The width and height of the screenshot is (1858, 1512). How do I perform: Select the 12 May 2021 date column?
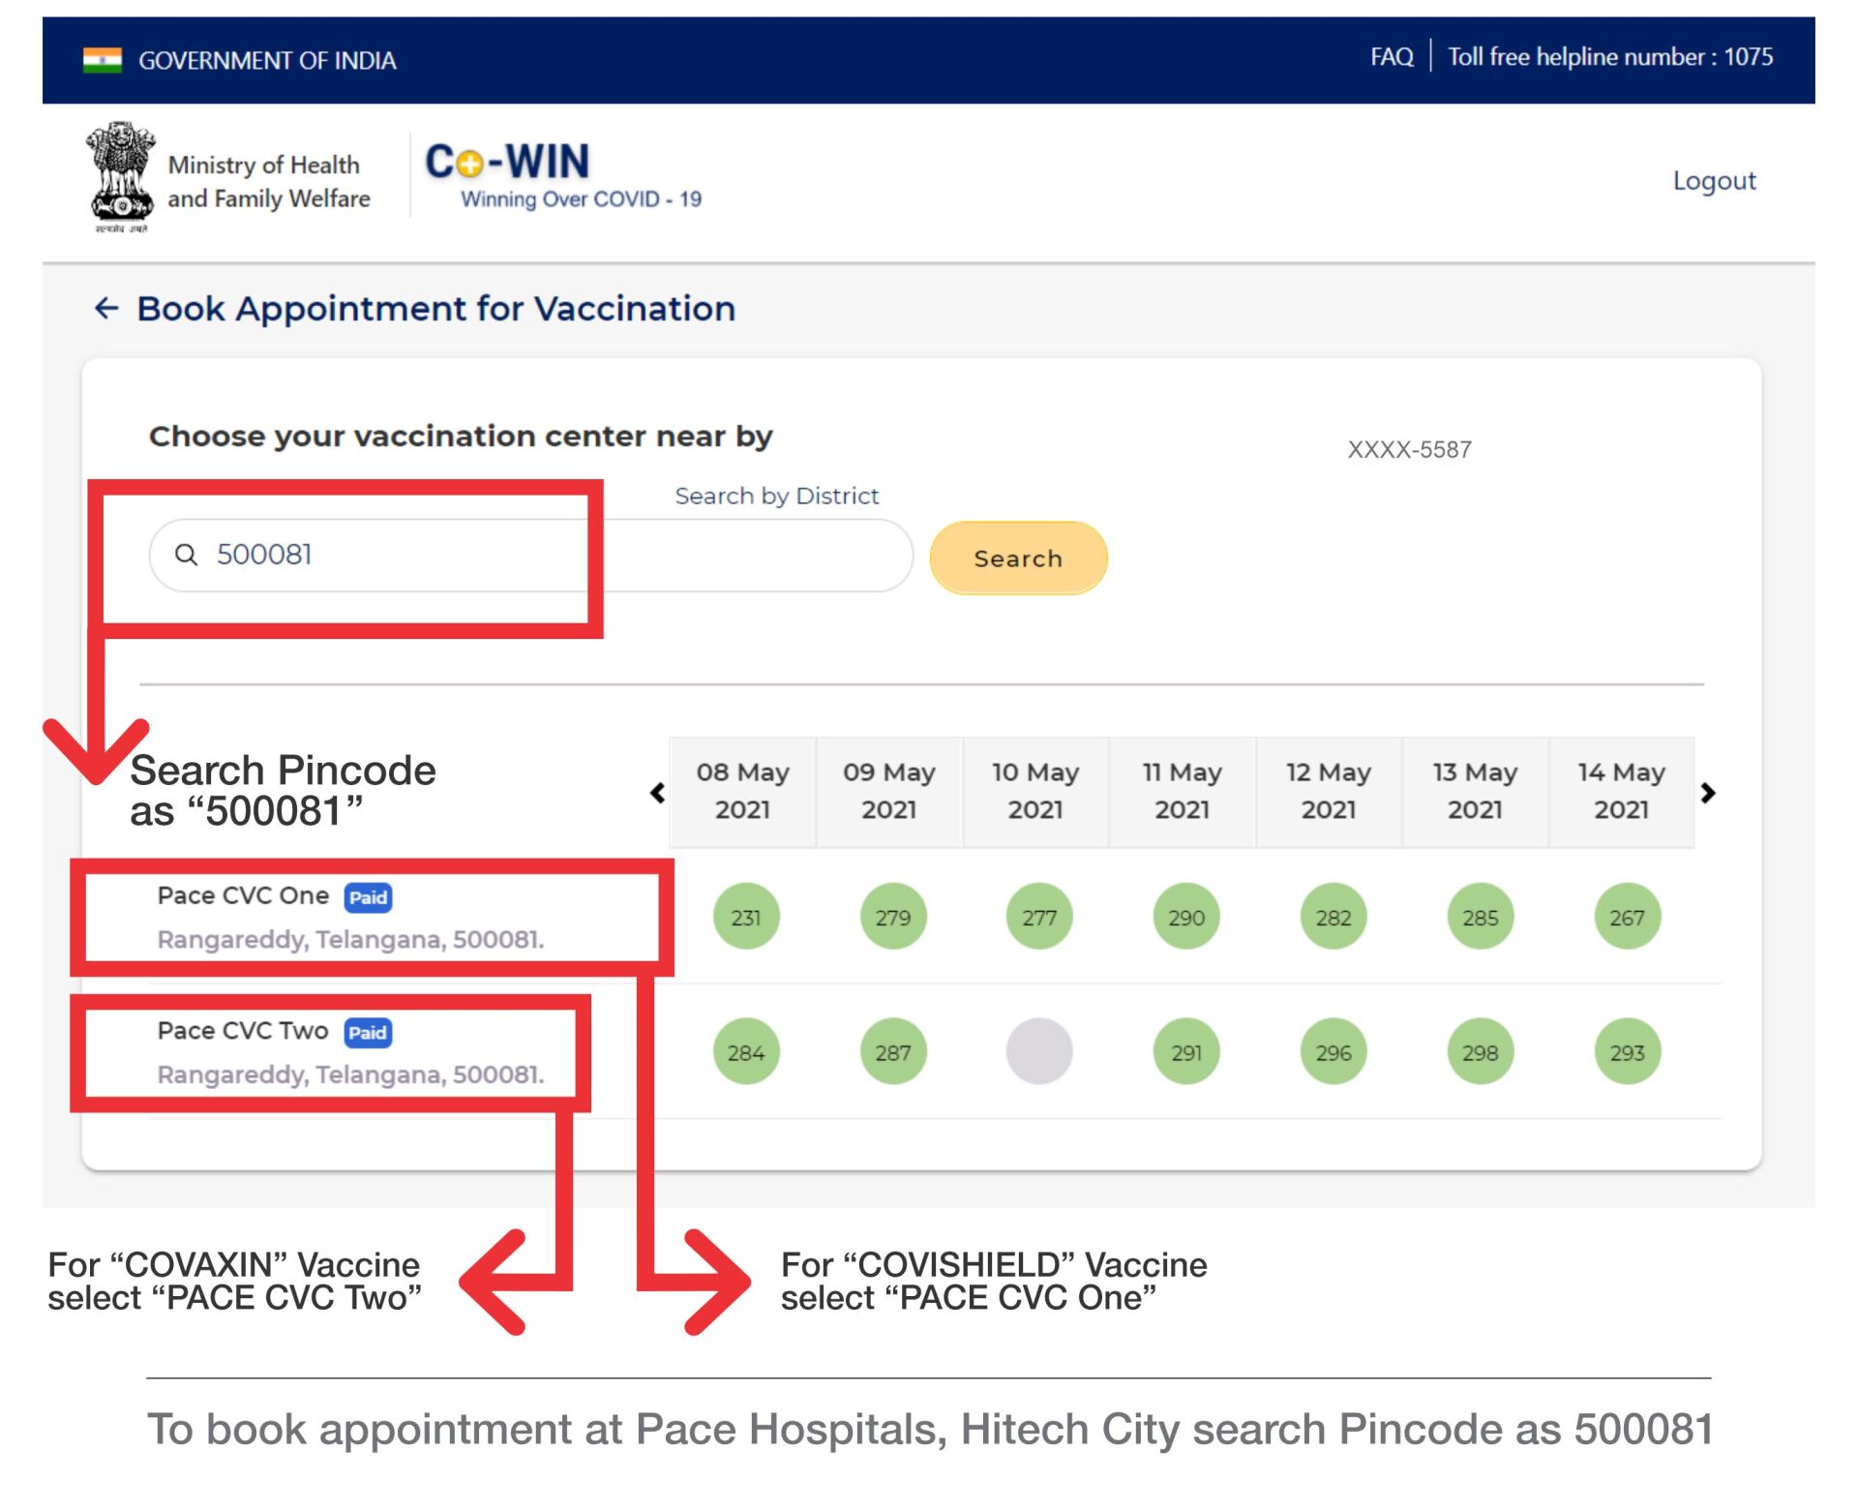click(1329, 792)
